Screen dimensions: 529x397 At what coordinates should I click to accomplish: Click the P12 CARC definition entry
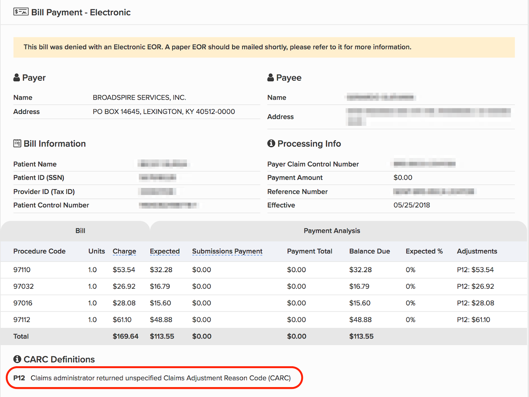tap(152, 378)
